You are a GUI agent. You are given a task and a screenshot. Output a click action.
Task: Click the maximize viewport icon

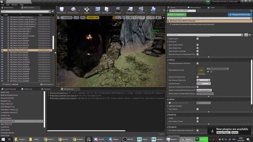click(163, 17)
